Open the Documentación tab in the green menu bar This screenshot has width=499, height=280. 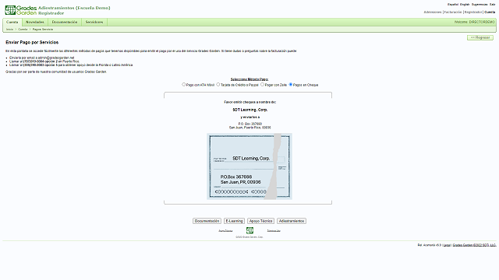(65, 23)
